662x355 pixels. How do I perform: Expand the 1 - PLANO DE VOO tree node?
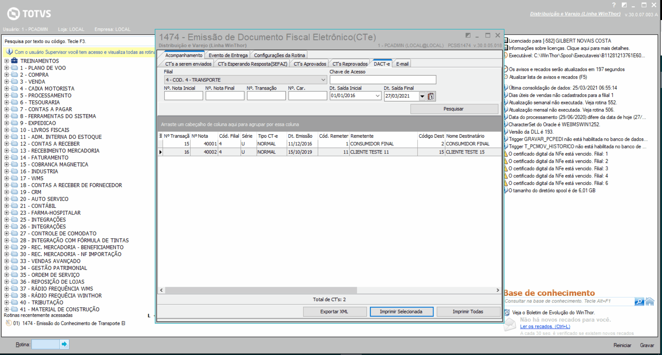click(7, 68)
